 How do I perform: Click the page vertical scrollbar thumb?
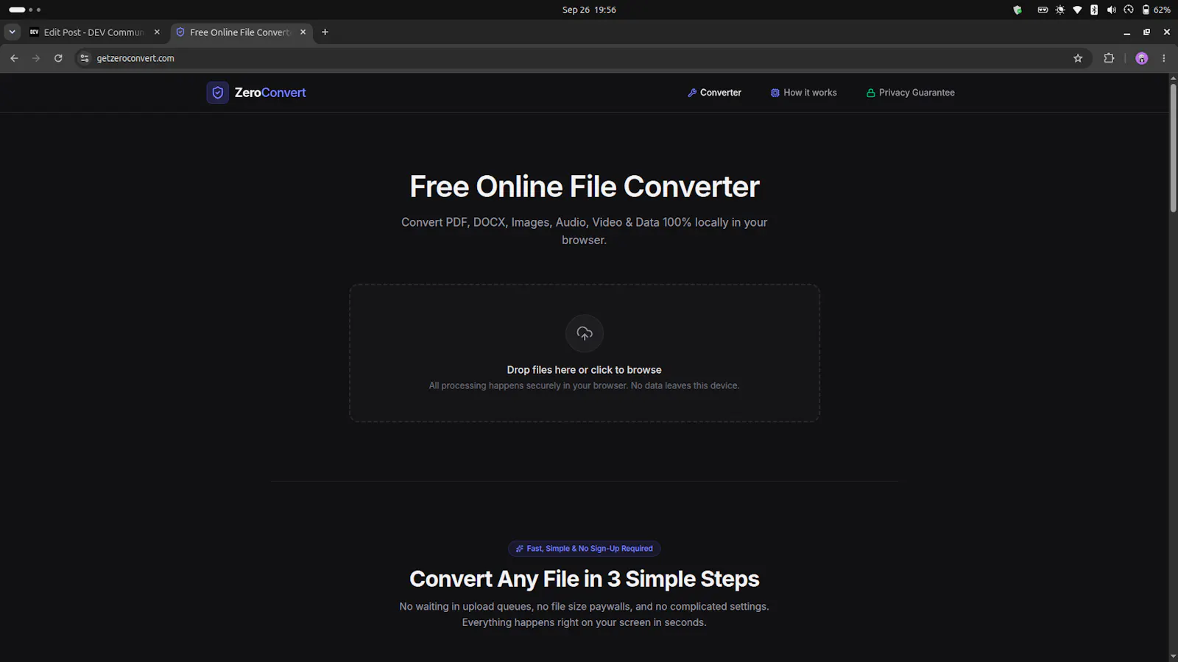point(1173,149)
